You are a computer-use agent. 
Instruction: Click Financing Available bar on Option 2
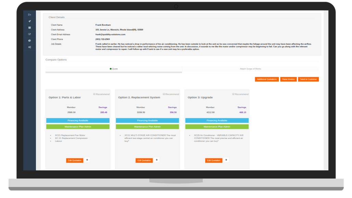click(x=147, y=121)
